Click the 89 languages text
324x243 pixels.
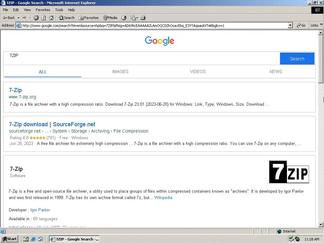[45, 219]
